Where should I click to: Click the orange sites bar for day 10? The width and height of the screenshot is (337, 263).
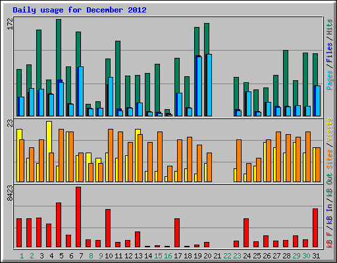111,155
